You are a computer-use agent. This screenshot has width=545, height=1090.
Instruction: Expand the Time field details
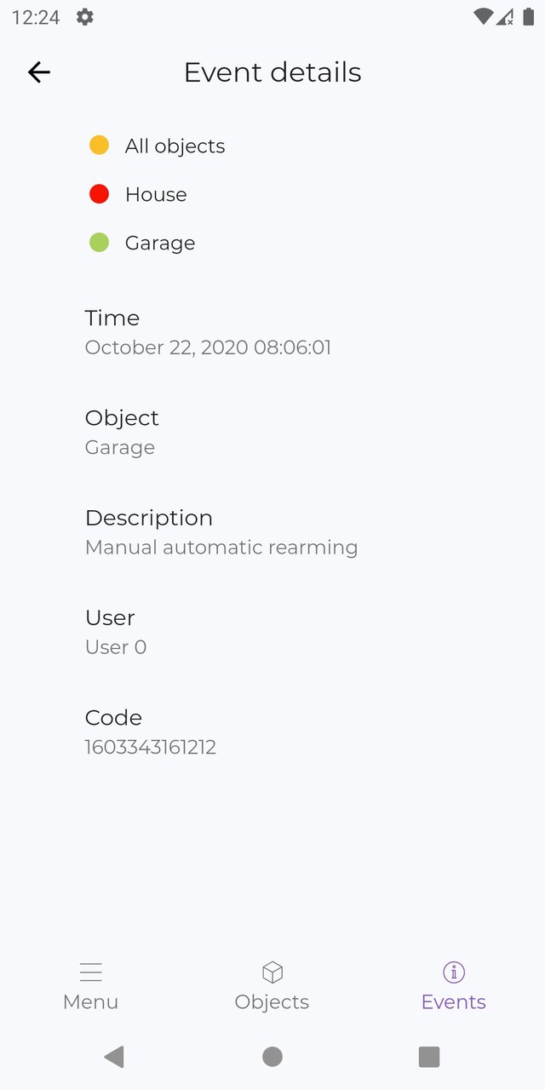(208, 332)
